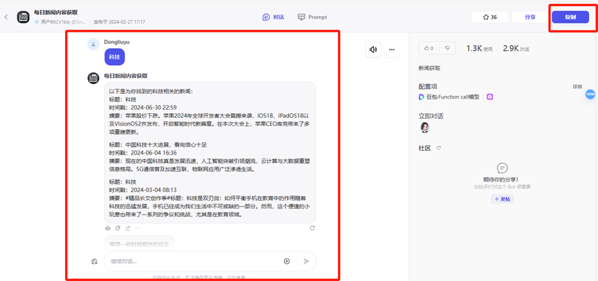Image resolution: width=598 pixels, height=281 pixels.
Task: Click the send arrow icon in the chat input
Action: [306, 262]
